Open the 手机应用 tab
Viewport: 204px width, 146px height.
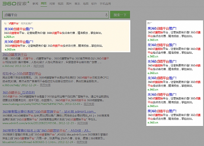[105, 4]
